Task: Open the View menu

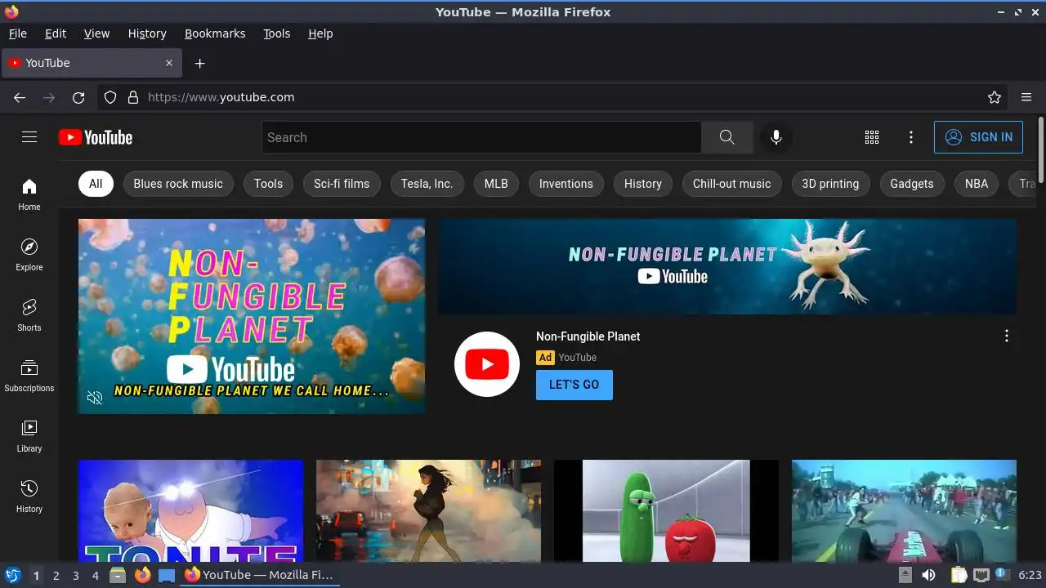Action: click(96, 33)
